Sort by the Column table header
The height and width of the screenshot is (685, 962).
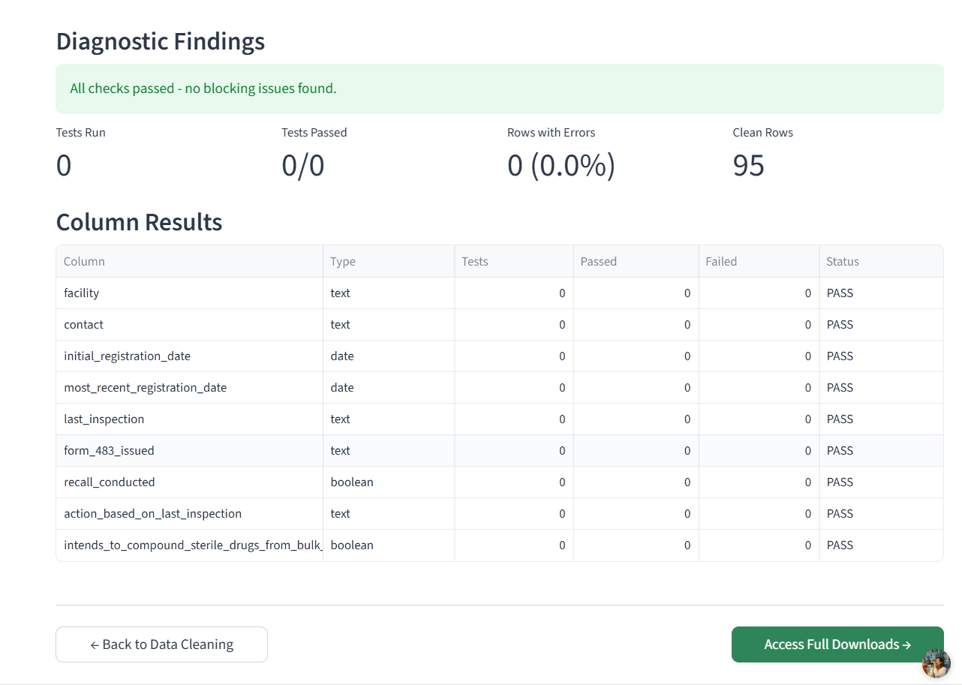[83, 261]
